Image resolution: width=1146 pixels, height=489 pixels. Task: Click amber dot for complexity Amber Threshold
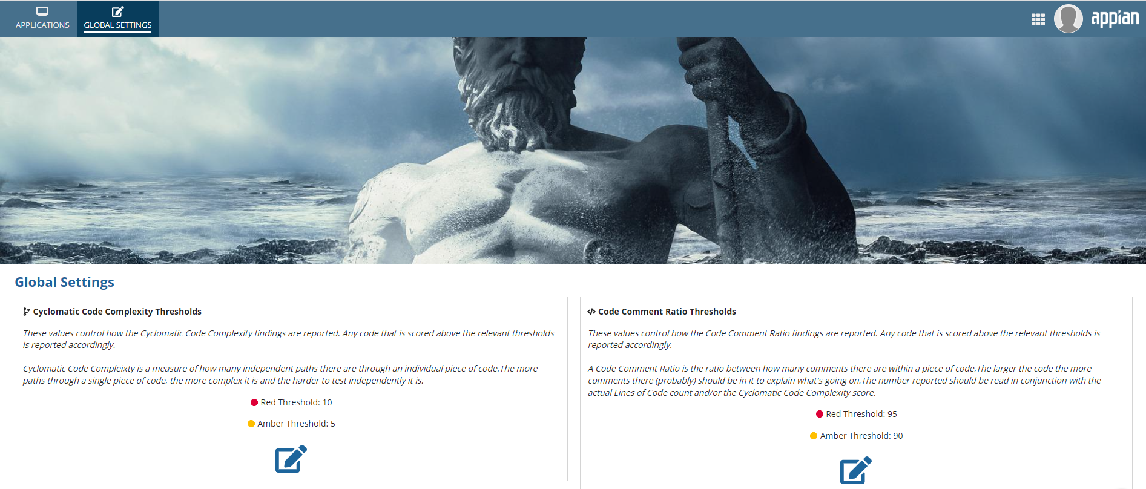click(x=251, y=424)
